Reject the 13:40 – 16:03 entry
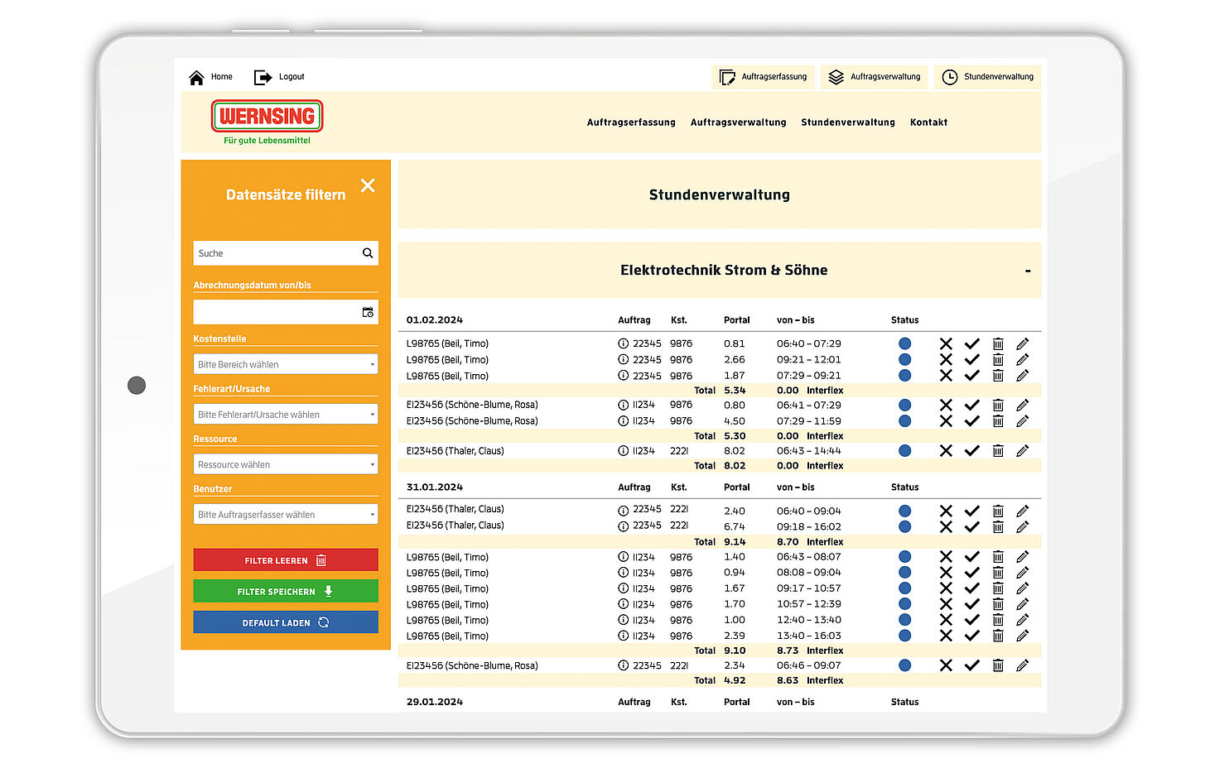Viewport: 1229px width, 773px height. tap(946, 636)
